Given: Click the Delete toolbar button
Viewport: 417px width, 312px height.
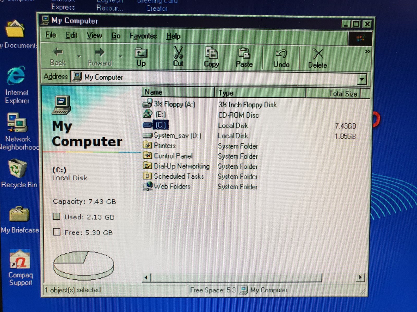Looking at the screenshot, I should [317, 58].
